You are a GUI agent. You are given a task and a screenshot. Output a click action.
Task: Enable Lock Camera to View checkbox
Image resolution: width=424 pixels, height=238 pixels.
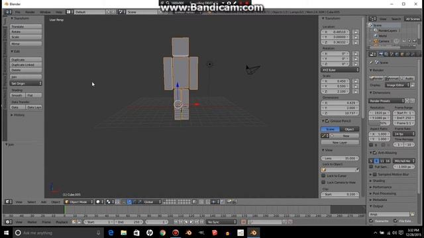(x=323, y=182)
